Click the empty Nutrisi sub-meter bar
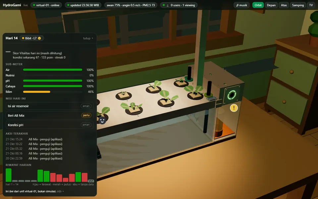 [x=53, y=75]
